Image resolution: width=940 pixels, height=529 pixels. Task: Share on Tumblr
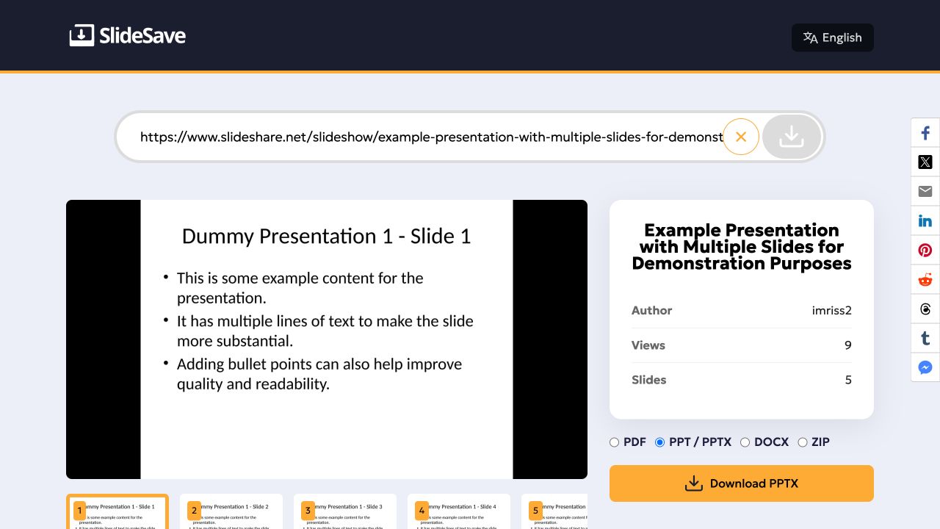(925, 339)
